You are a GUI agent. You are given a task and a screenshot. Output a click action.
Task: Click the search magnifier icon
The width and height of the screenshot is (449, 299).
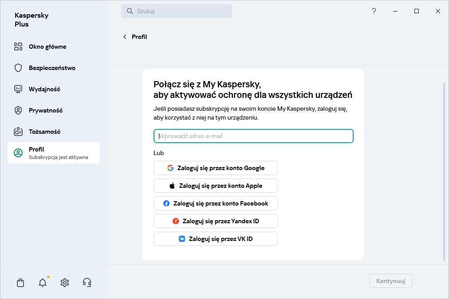(x=130, y=12)
